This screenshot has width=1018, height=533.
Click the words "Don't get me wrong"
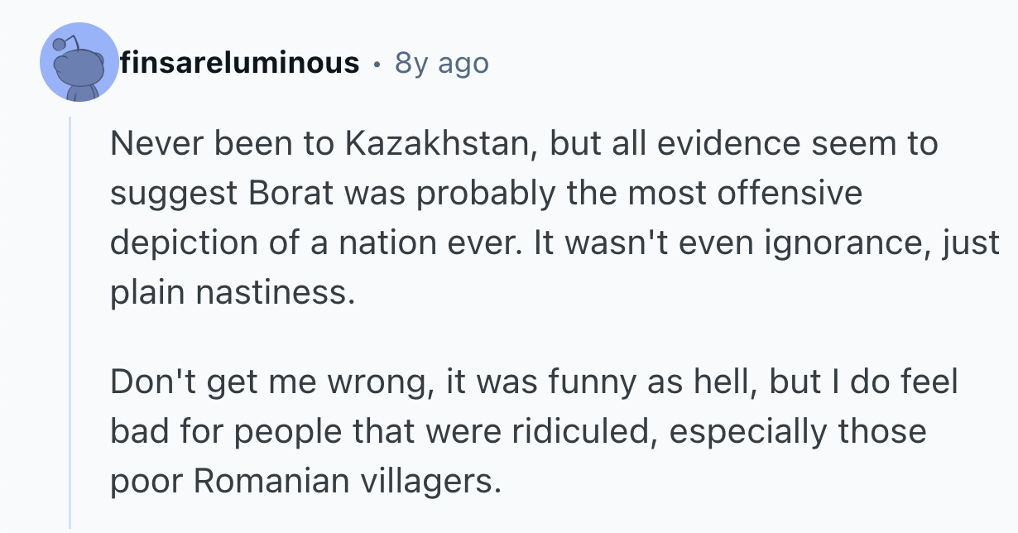pos(270,383)
